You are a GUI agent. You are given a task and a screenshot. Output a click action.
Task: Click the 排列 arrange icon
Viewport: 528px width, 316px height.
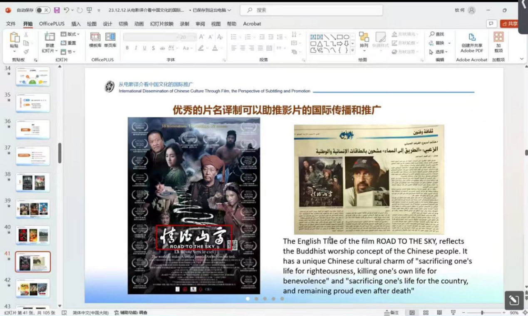(x=364, y=40)
